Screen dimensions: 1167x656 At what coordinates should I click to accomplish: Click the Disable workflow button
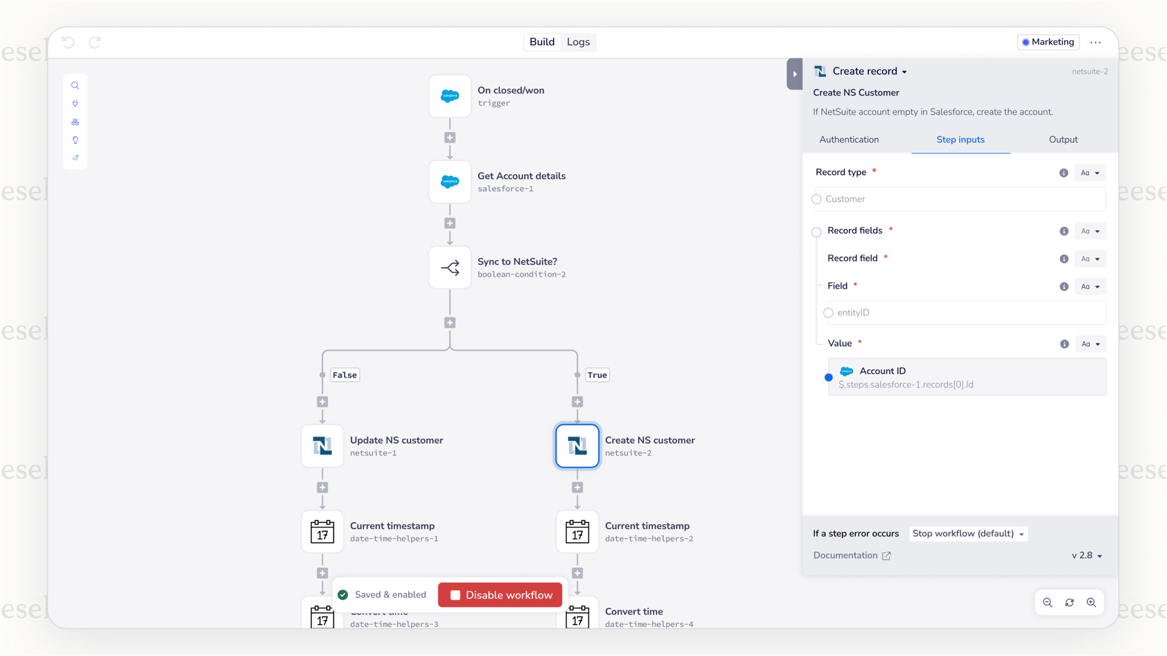(x=499, y=595)
